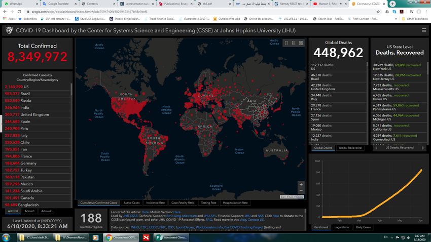Select Brazil in confirmed cases list

point(37,94)
